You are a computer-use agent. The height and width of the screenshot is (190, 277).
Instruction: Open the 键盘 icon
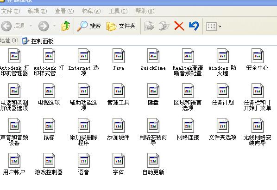(153, 91)
